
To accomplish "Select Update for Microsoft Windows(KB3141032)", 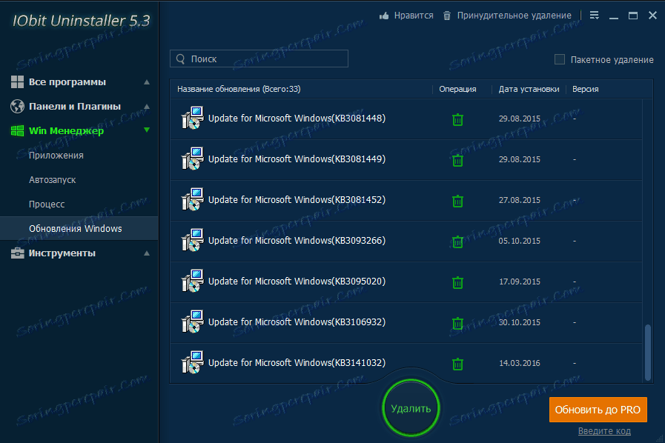I will pos(297,362).
